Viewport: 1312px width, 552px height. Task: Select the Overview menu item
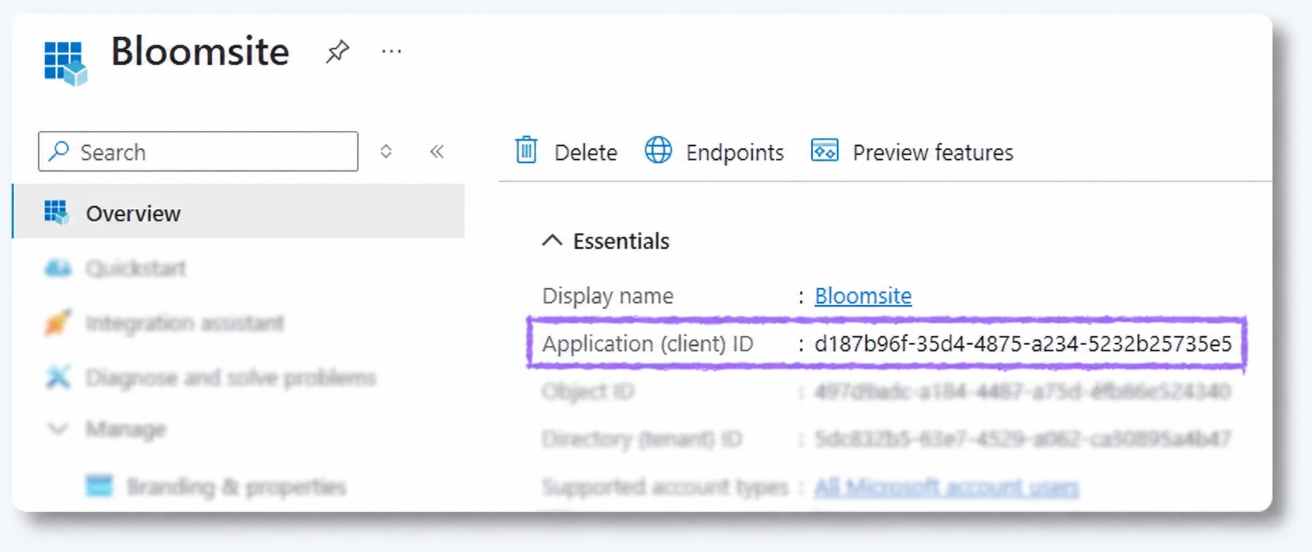pos(239,212)
